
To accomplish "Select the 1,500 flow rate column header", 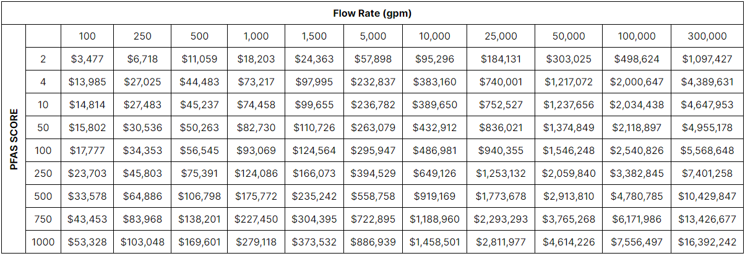I will 314,36.
